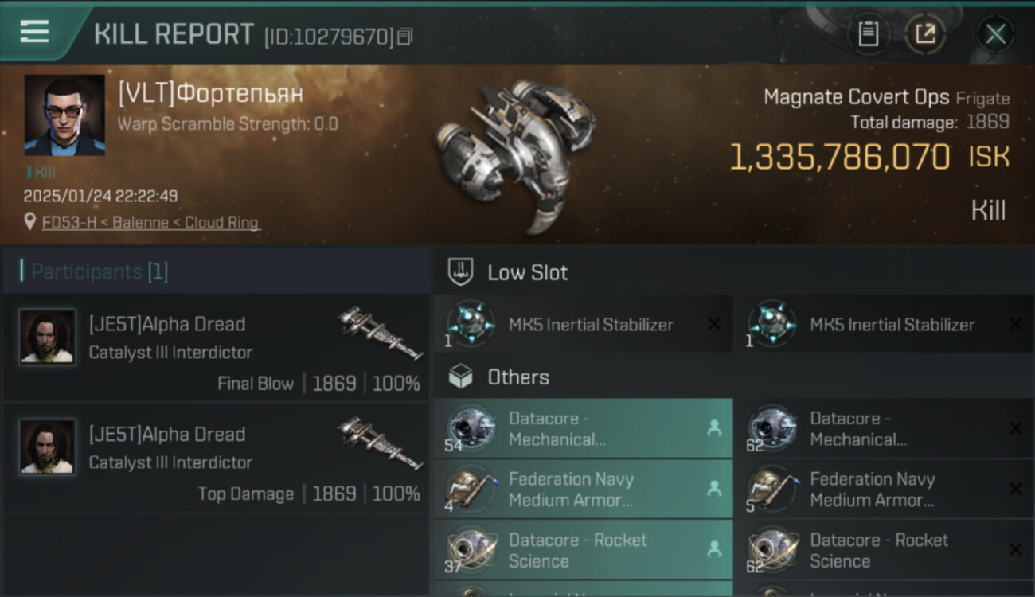Select Datacore Rocket Science 37 icon

point(471,549)
